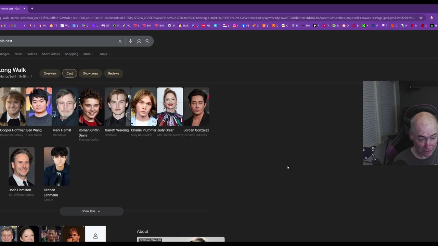This screenshot has height=246, width=438.
Task: Click the Judy Greer name link
Action: click(x=166, y=130)
